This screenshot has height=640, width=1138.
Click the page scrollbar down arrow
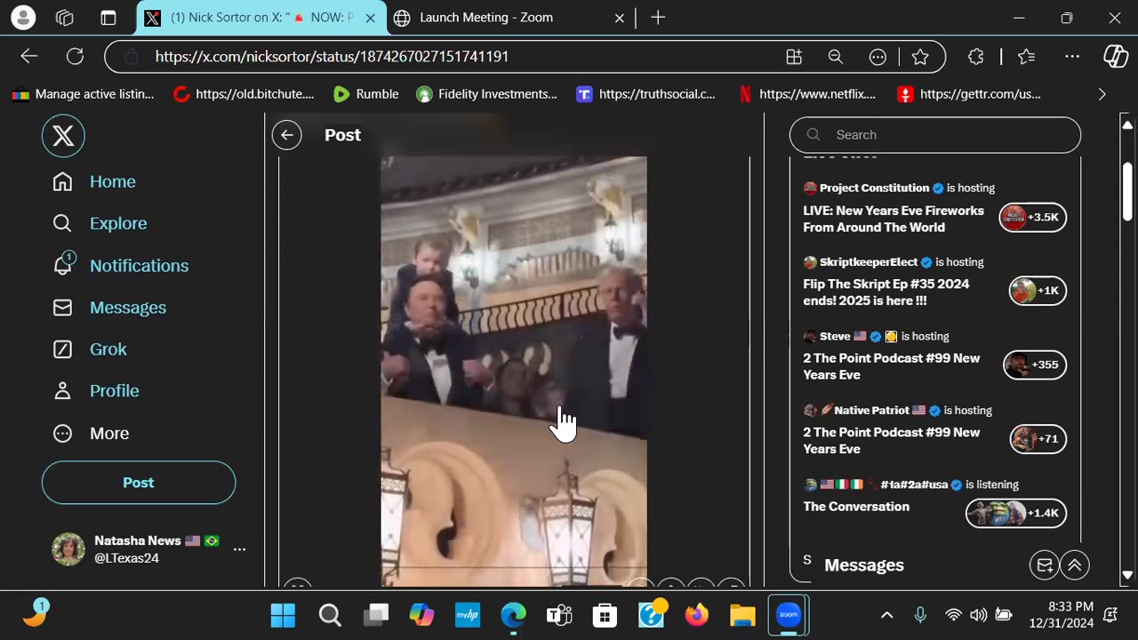click(x=1127, y=575)
